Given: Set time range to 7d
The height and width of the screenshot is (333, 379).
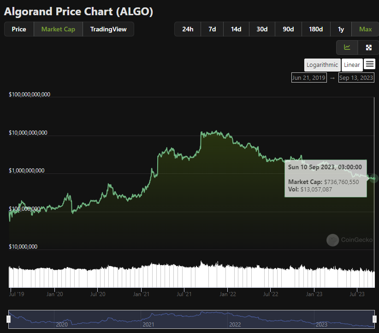Looking at the screenshot, I should [212, 29].
